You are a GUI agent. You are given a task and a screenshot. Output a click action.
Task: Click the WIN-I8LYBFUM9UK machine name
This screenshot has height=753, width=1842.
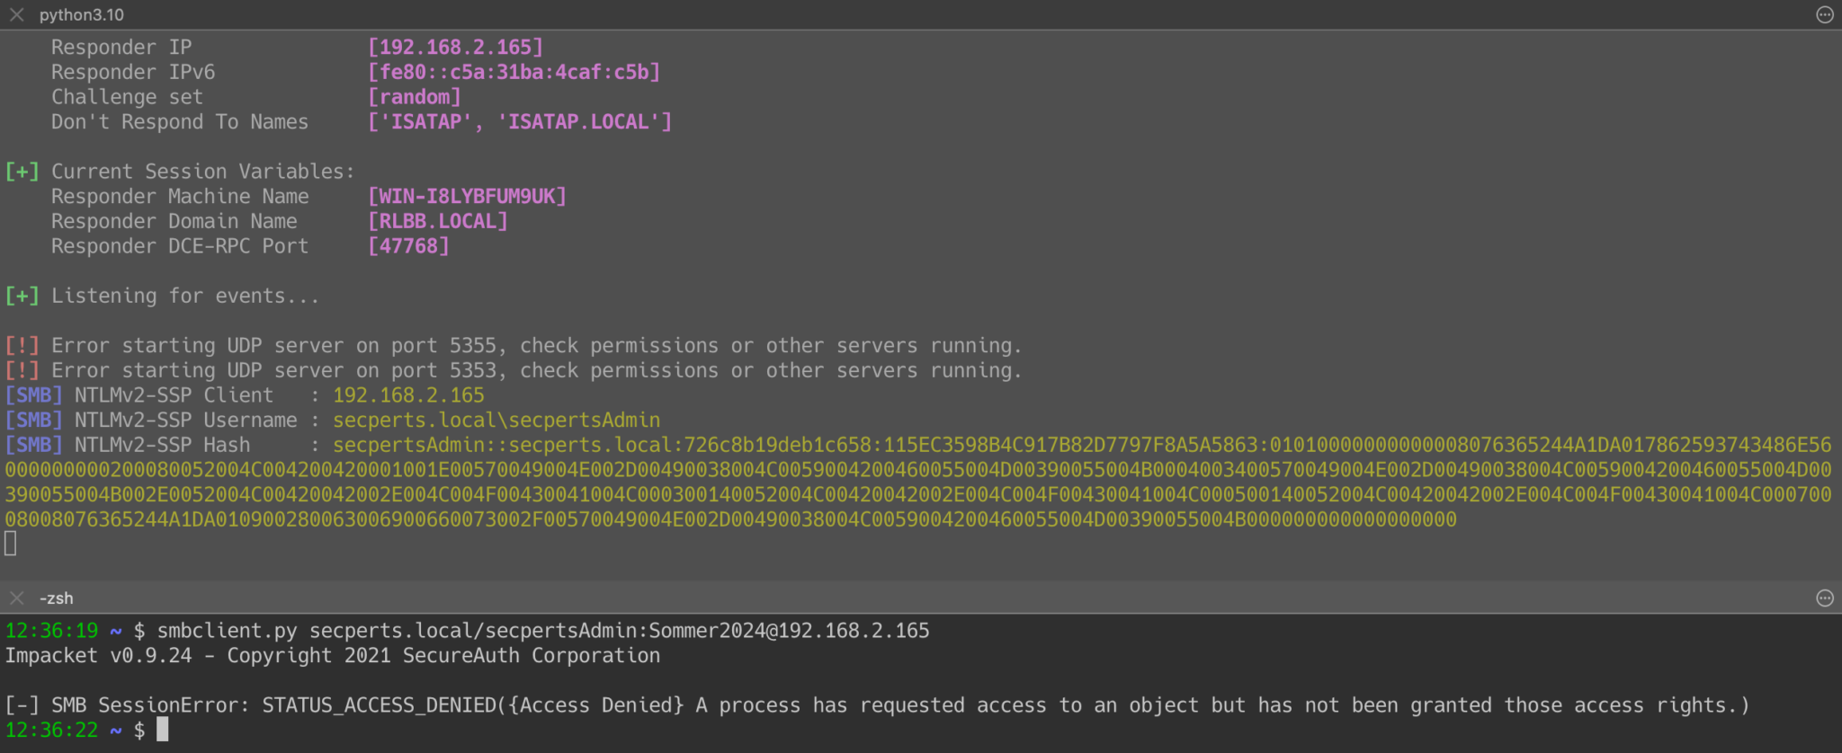point(468,196)
